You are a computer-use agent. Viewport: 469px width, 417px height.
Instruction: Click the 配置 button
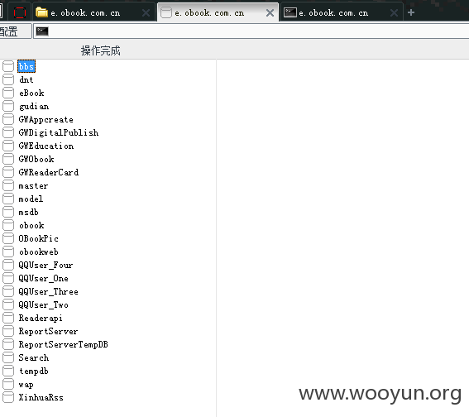15,31
